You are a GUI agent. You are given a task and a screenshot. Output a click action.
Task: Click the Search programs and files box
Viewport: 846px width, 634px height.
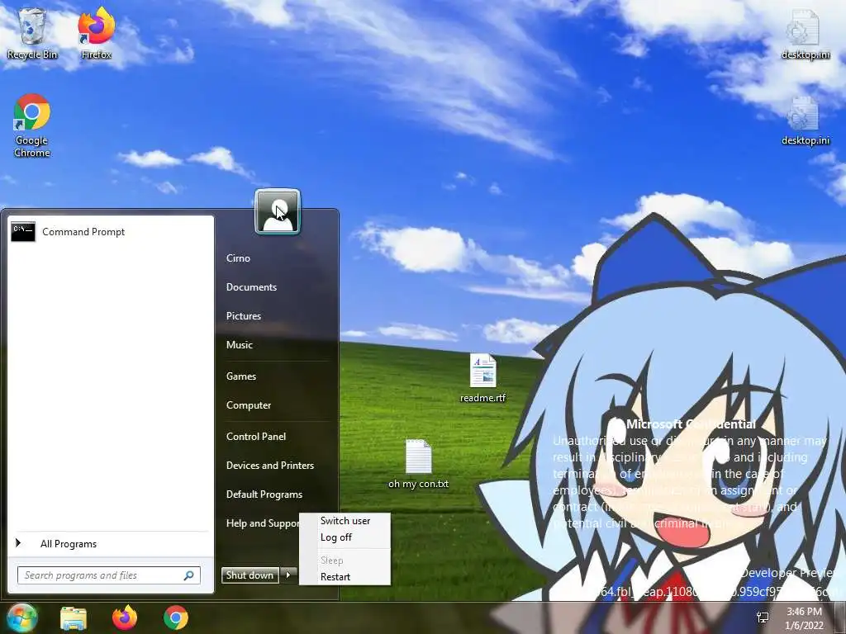tap(109, 575)
